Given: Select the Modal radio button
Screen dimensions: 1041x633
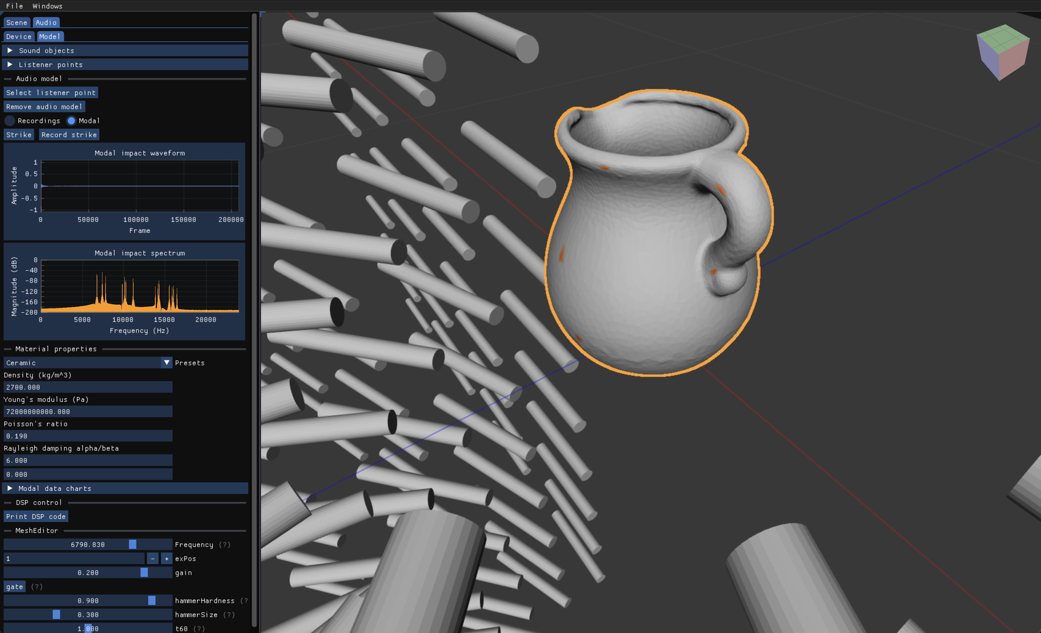Looking at the screenshot, I should coord(71,121).
